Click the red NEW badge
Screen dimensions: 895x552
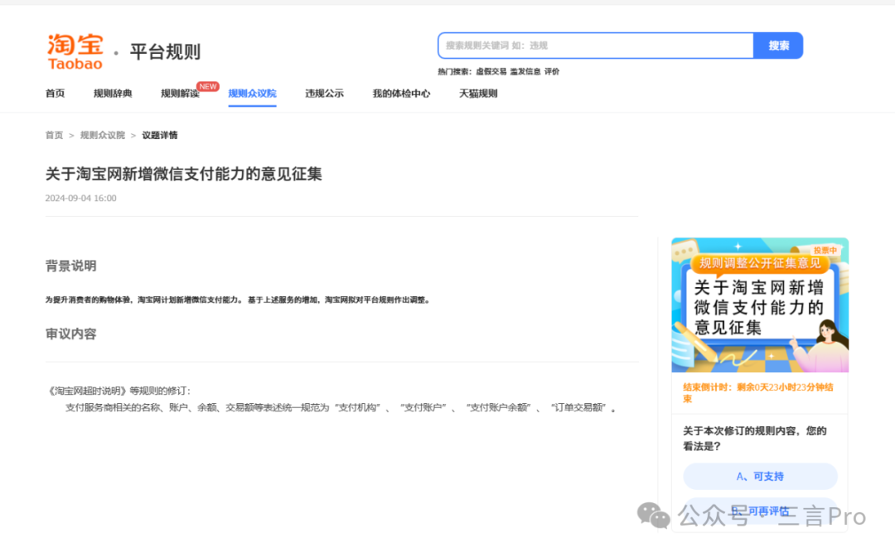208,87
